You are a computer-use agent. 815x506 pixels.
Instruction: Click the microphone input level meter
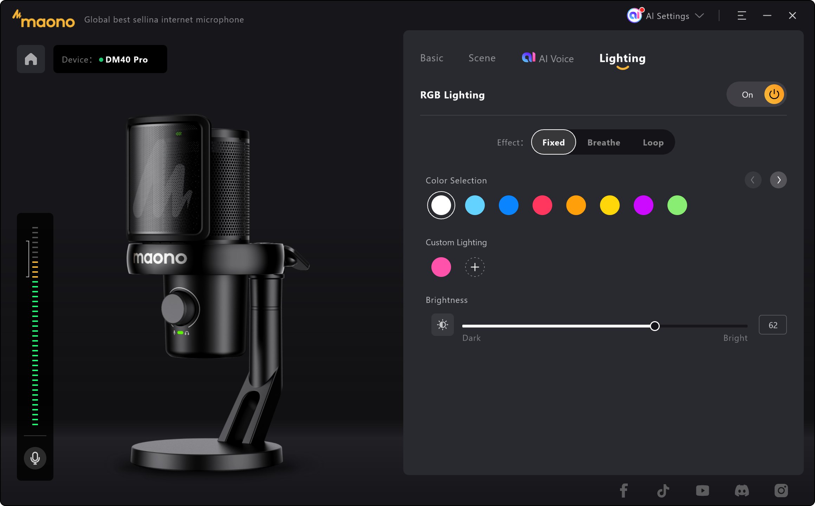pos(35,326)
